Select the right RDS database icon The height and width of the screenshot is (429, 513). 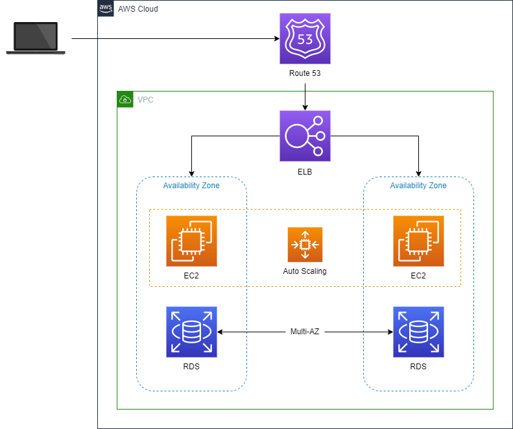(418, 332)
